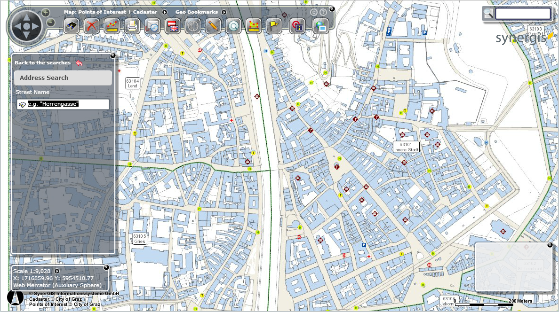
Task: Select the Address Search header
Action: (x=63, y=78)
